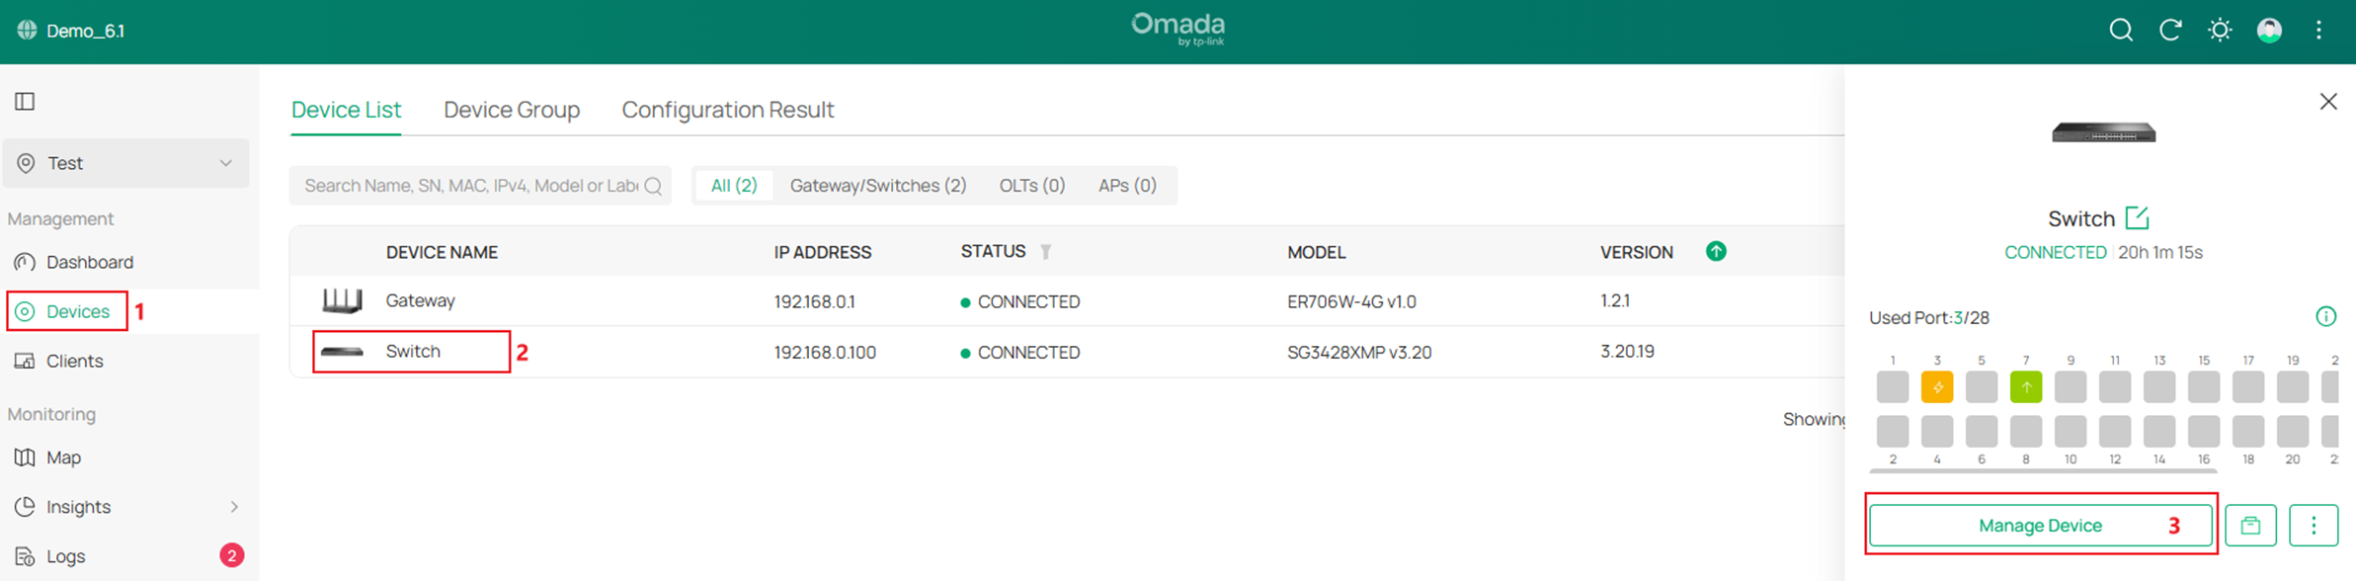
Task: Click the device search input field
Action: pyautogui.click(x=470, y=186)
